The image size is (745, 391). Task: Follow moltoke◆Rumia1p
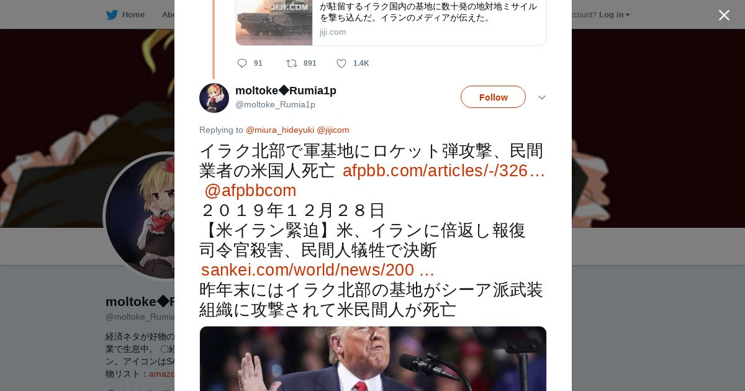493,97
